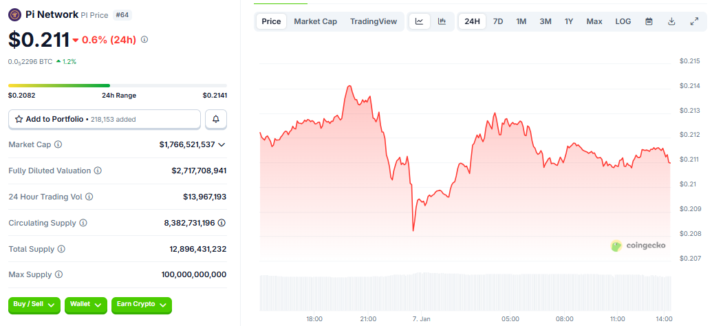Select the 3M time range
Screen dimensions: 712x326
click(x=546, y=21)
